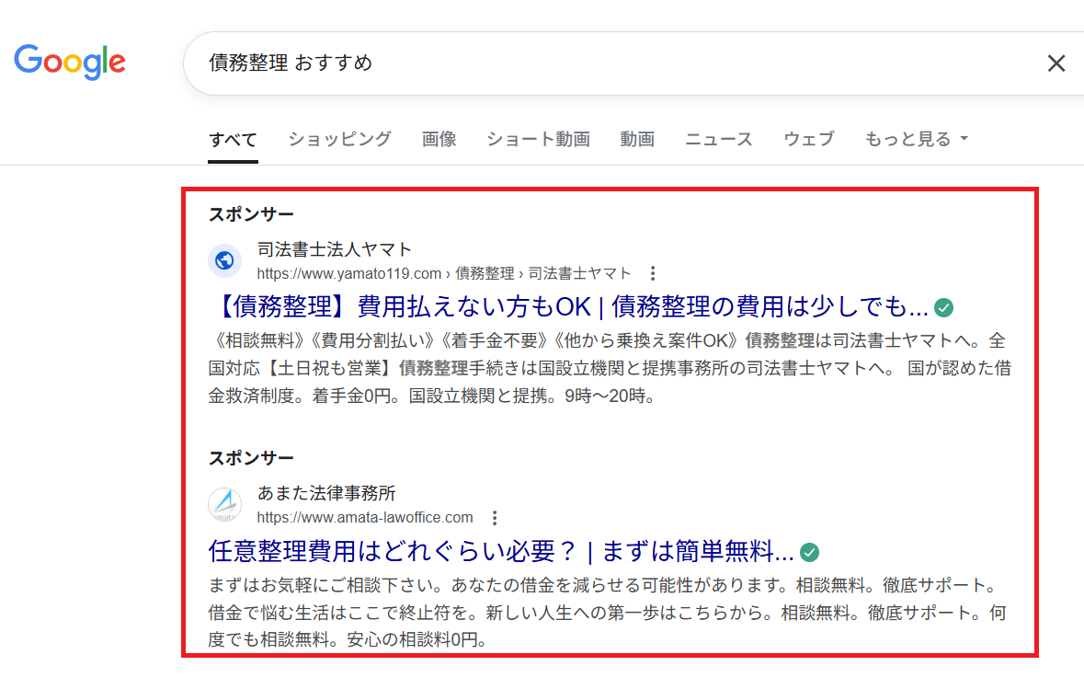Open the 任意整理費用はどれぐらい必要？ ad link
The image size is (1084, 689).
point(500,551)
